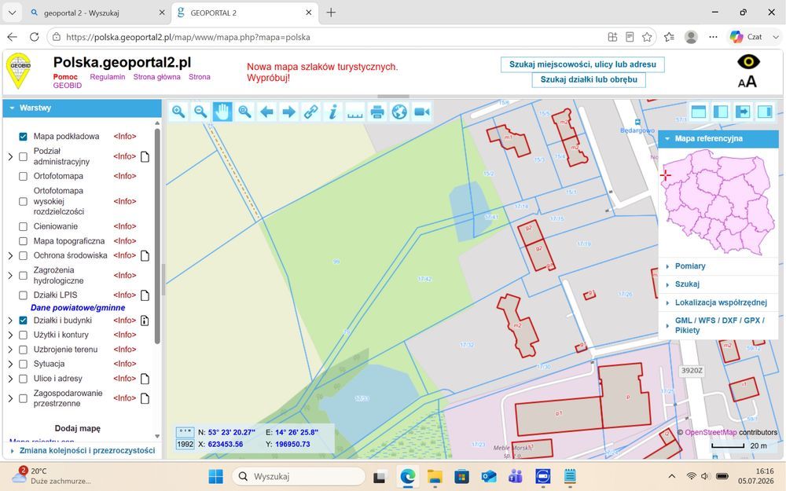Expand the Podział administracyjny layer group
The width and height of the screenshot is (786, 491).
(10, 157)
